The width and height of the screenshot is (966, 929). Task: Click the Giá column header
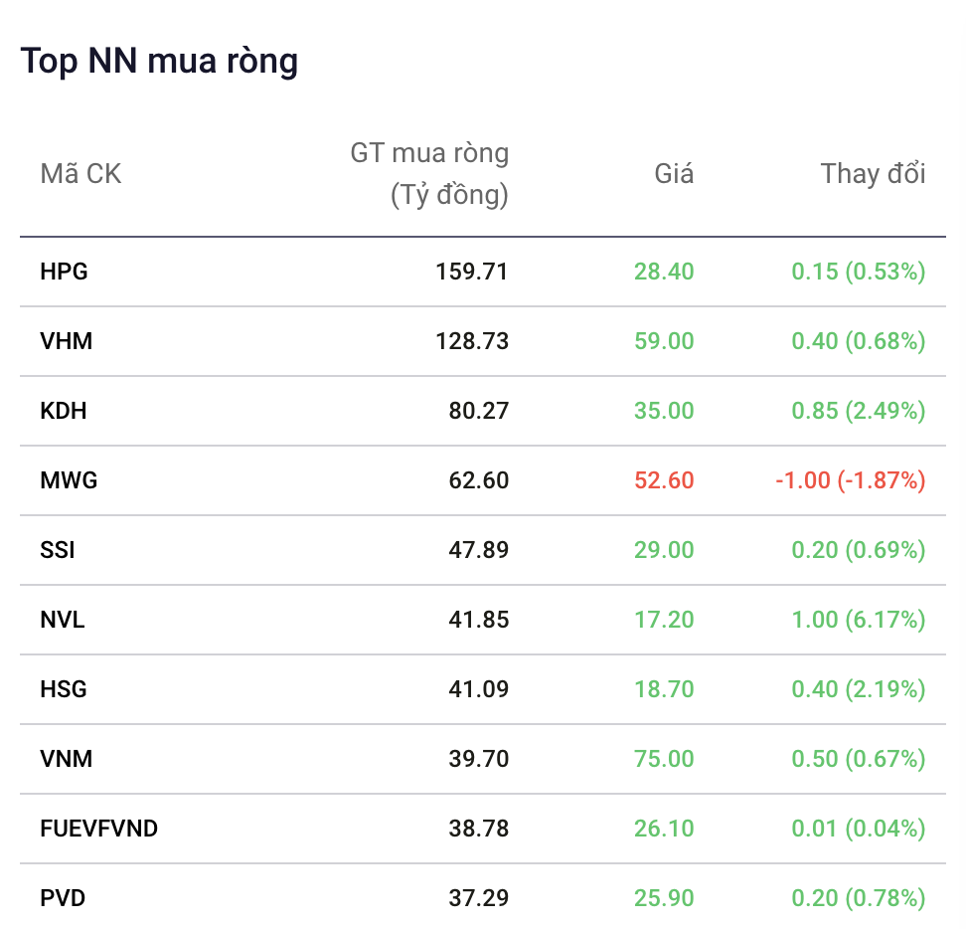(x=674, y=174)
